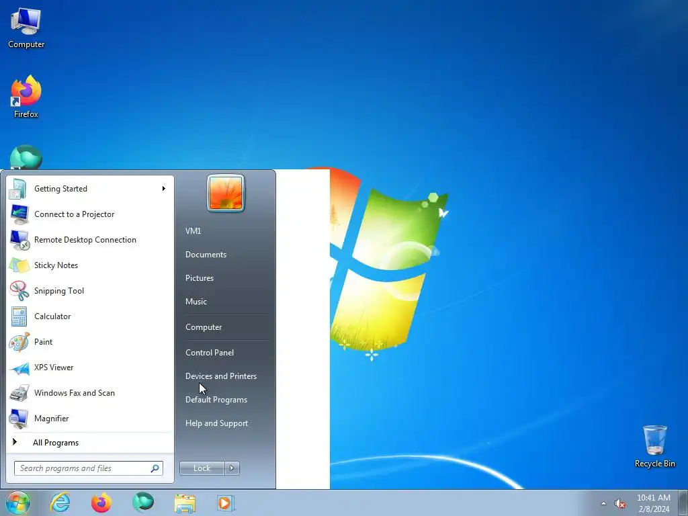Screen dimensions: 688x516
Task: Click the Calculator label text
Action: pos(52,316)
